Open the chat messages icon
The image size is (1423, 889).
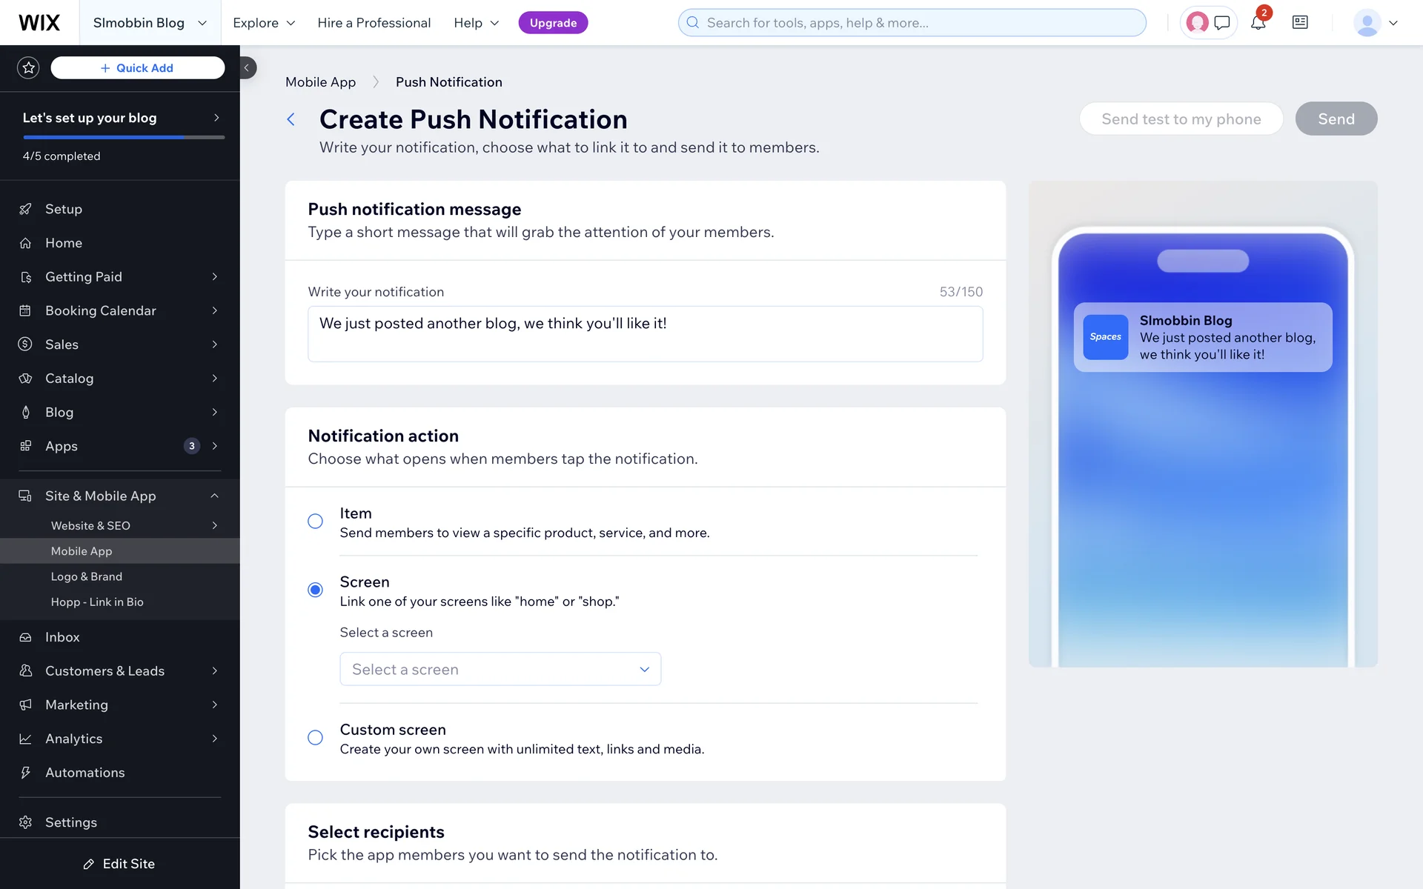coord(1222,23)
